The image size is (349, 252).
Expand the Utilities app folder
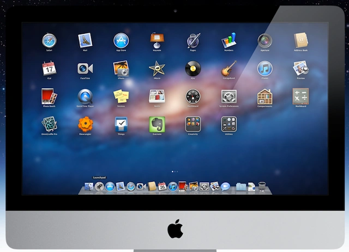point(229,124)
